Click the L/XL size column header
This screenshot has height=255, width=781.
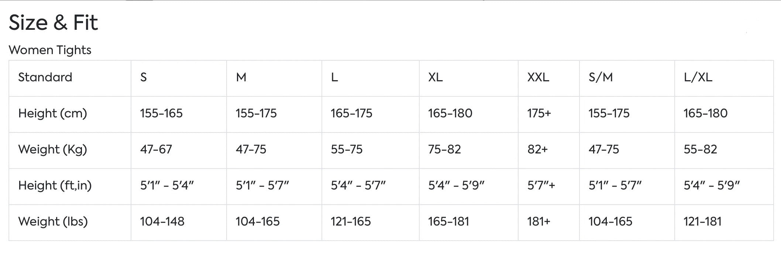(x=698, y=77)
